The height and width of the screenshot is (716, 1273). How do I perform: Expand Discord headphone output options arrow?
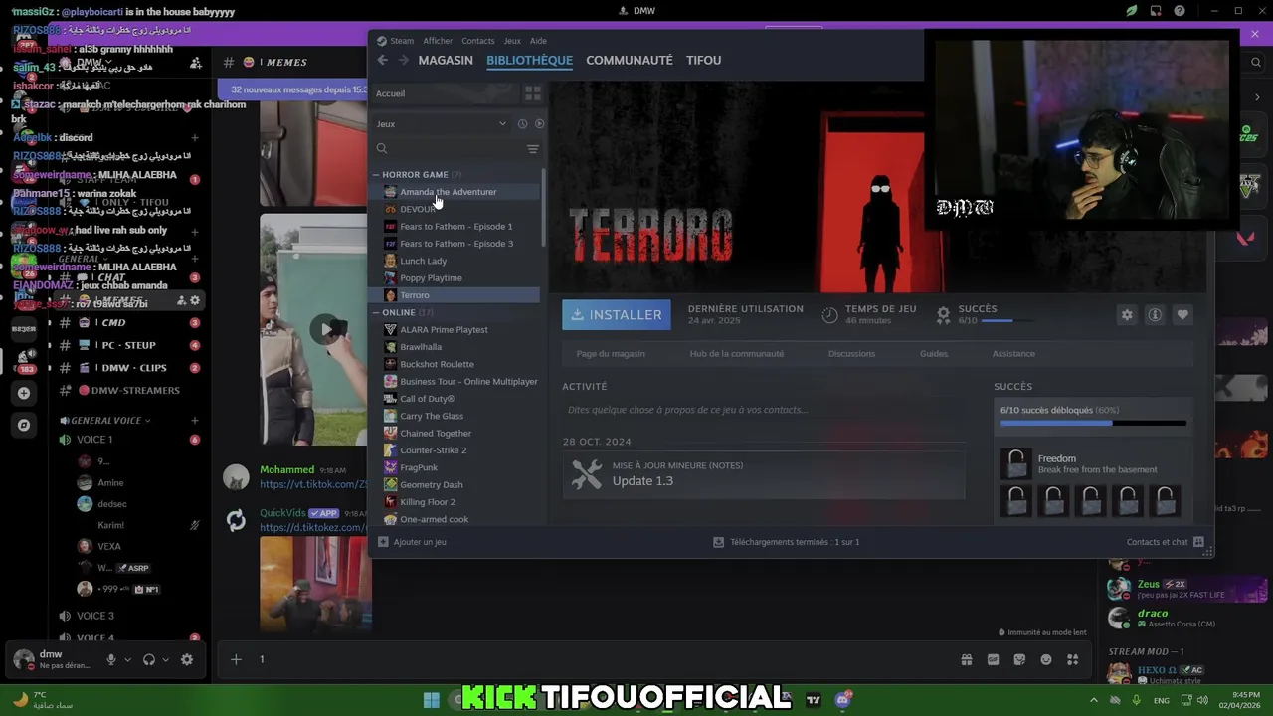[x=165, y=659]
